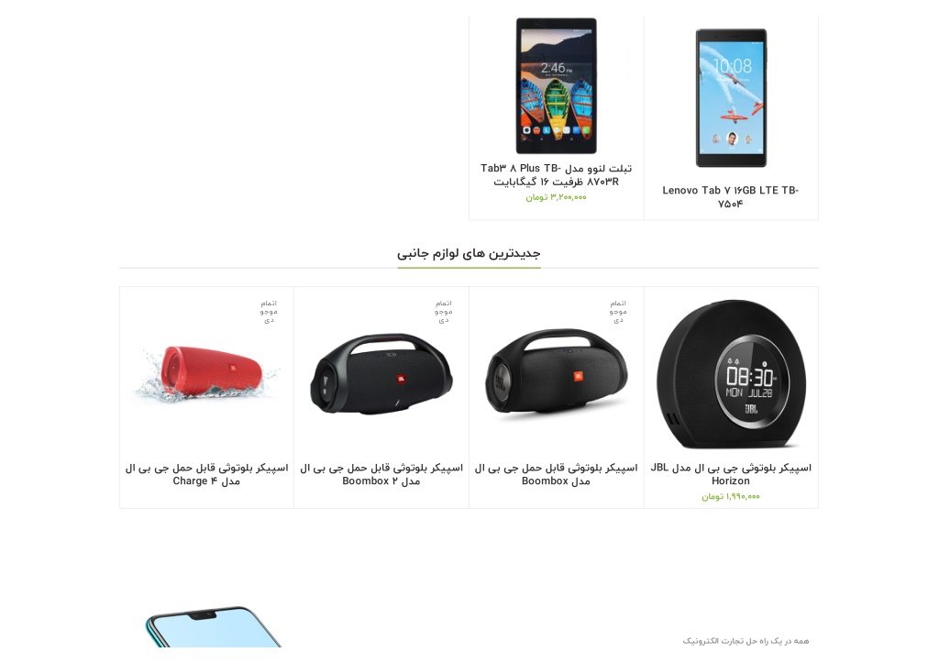Click the newest accessories section heading
Image resolution: width=939 pixels, height=663 pixels.
coord(469,253)
